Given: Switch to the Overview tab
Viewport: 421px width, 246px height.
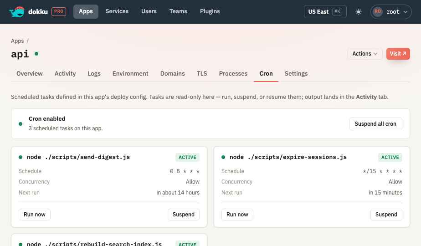Looking at the screenshot, I should click(30, 74).
